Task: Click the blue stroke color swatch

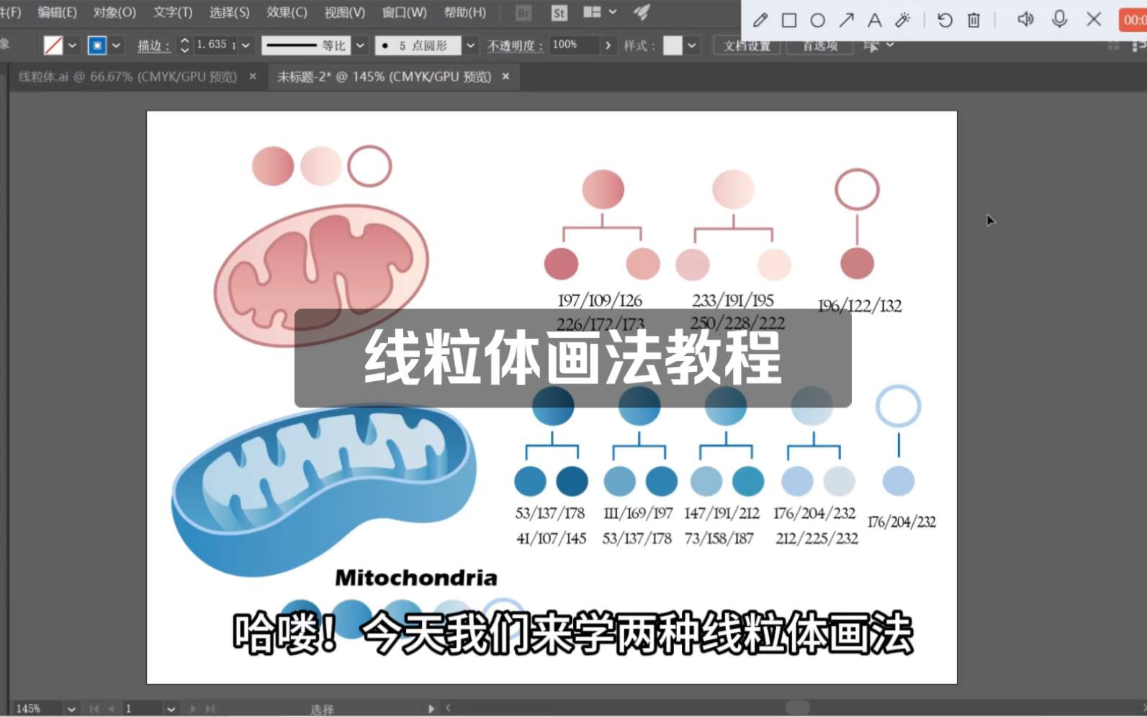Action: pyautogui.click(x=97, y=45)
